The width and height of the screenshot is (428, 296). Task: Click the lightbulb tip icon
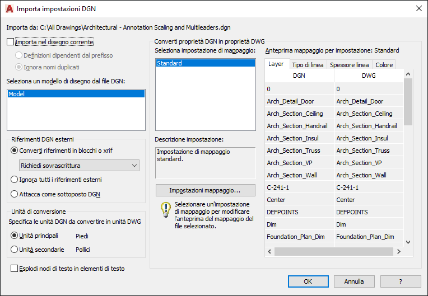pyautogui.click(x=165, y=209)
